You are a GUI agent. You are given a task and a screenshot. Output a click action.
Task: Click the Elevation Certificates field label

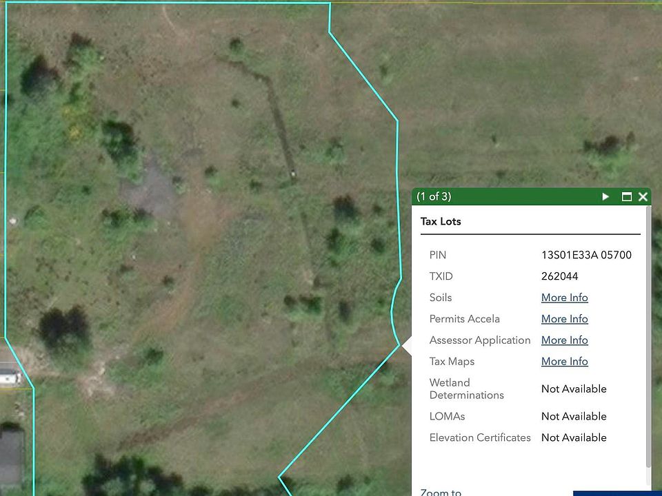(480, 437)
